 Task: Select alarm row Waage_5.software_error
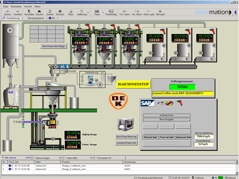118,169
